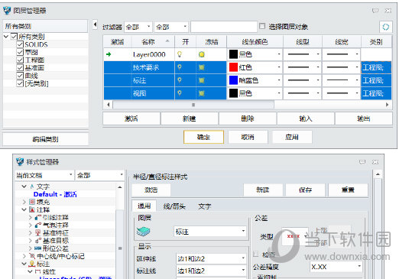Screen dimensions: 409x279
Task: Collapse the category panel with left arrow
Action: click(95, 25)
